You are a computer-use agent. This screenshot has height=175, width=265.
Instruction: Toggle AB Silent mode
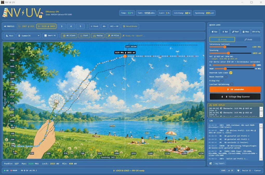[69, 36]
